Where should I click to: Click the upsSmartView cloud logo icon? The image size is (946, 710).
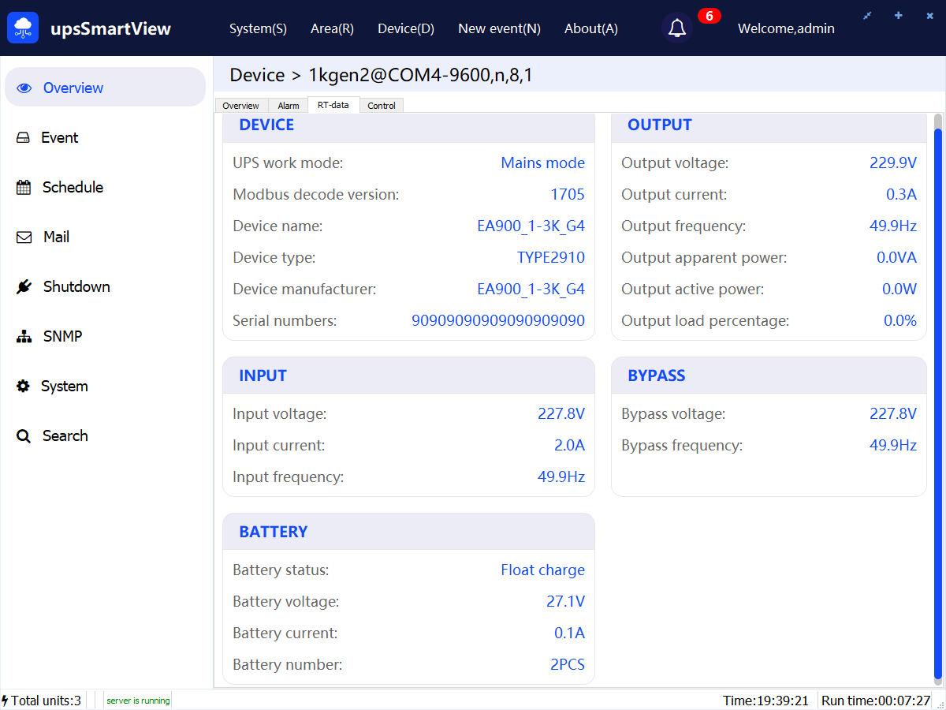point(23,28)
